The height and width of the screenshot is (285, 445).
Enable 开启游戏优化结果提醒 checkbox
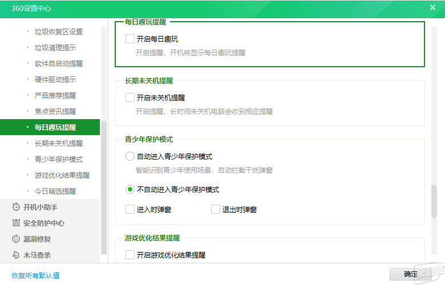[130, 255]
